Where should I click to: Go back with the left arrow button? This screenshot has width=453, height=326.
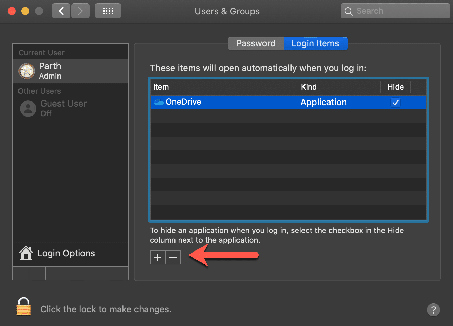[61, 11]
